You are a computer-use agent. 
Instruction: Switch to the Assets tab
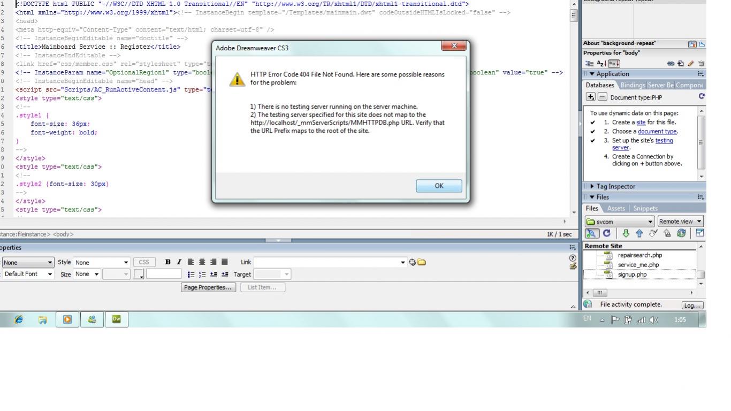pyautogui.click(x=616, y=208)
